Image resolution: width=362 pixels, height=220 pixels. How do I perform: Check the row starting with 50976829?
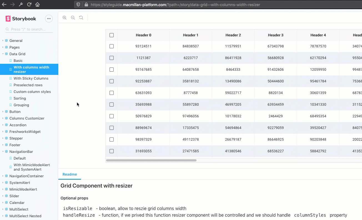[x=112, y=116]
